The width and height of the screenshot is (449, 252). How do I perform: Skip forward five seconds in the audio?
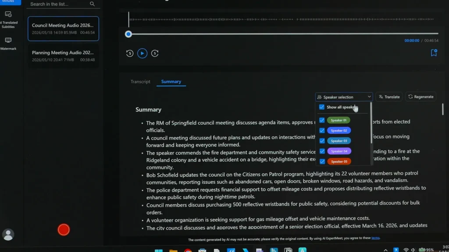(x=155, y=53)
